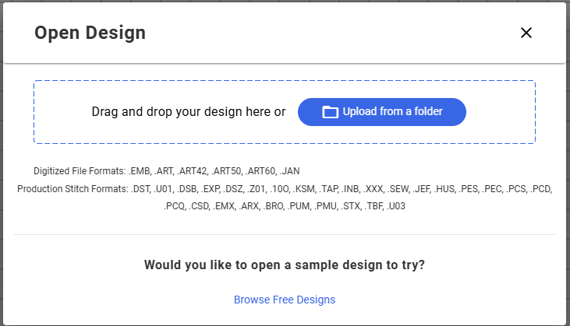Click the .PCQ format on the second line

pyautogui.click(x=175, y=206)
